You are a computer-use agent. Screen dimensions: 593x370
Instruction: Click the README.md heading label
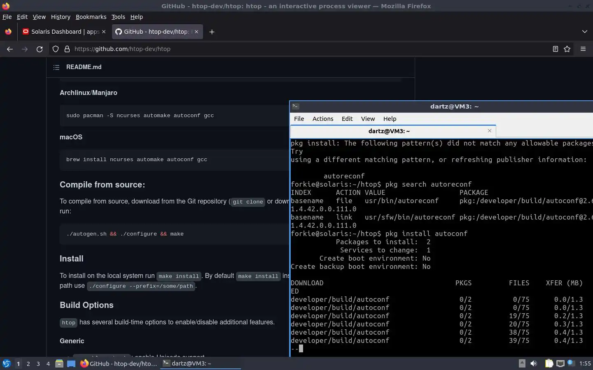pyautogui.click(x=84, y=67)
